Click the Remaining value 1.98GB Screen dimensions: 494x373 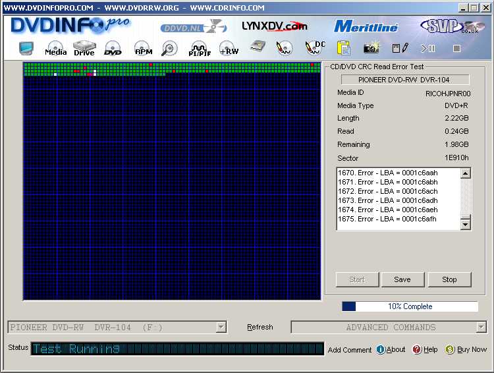coord(456,144)
